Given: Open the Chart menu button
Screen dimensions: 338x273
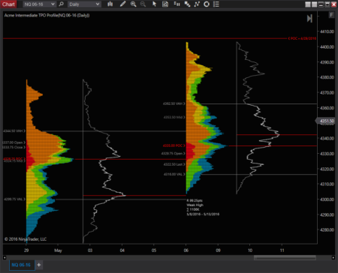Looking at the screenshot, I should coord(8,4).
